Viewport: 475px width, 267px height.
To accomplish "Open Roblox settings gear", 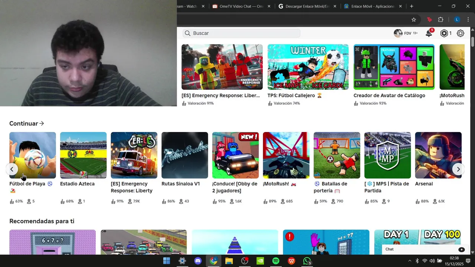I will (461, 33).
